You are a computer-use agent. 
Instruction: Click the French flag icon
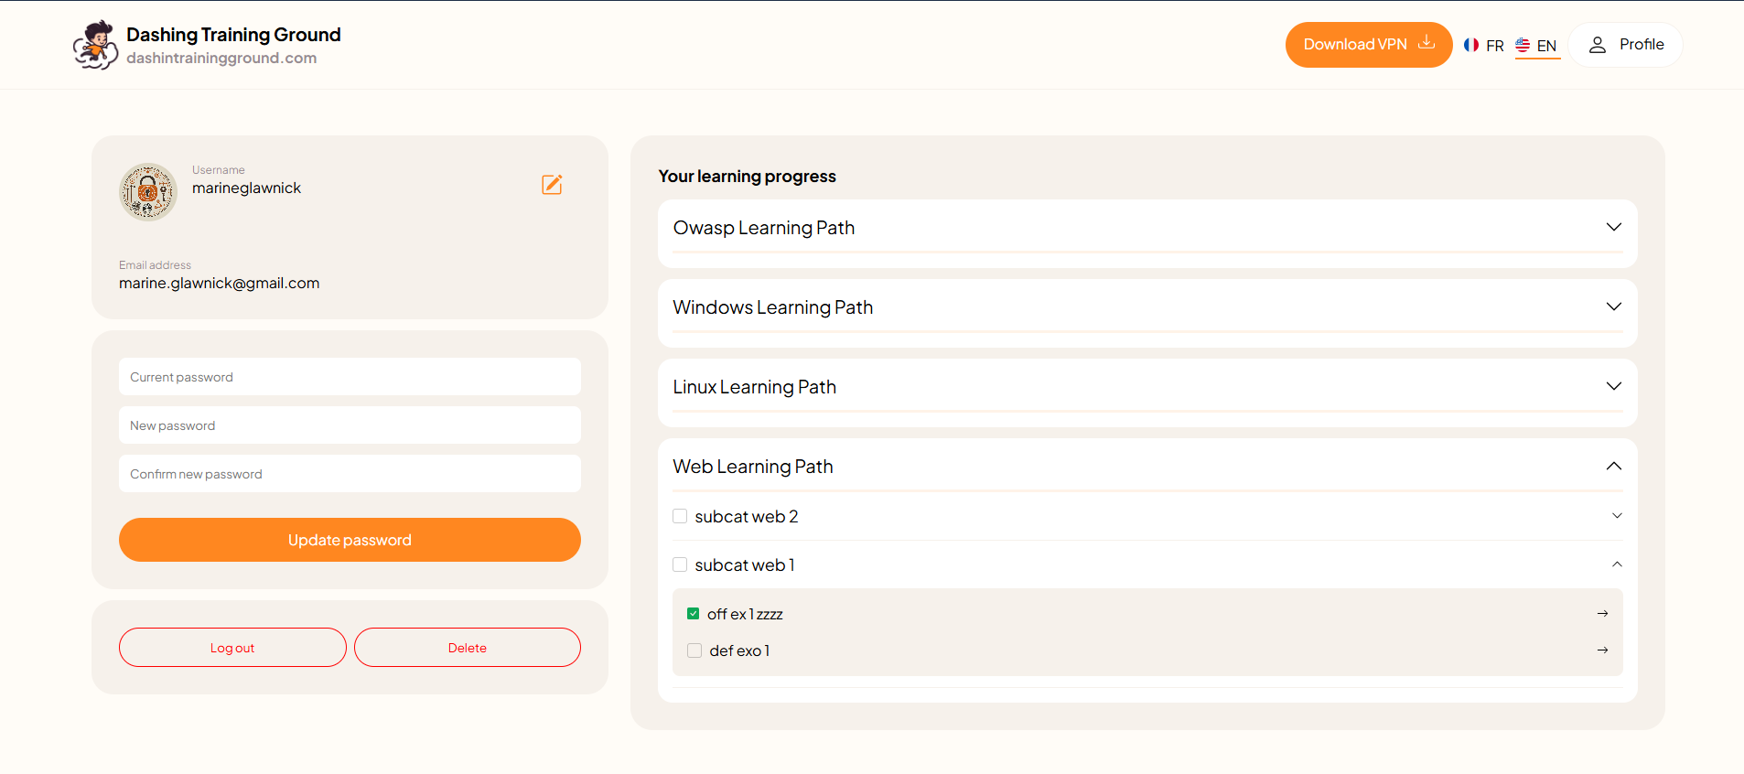tap(1471, 45)
